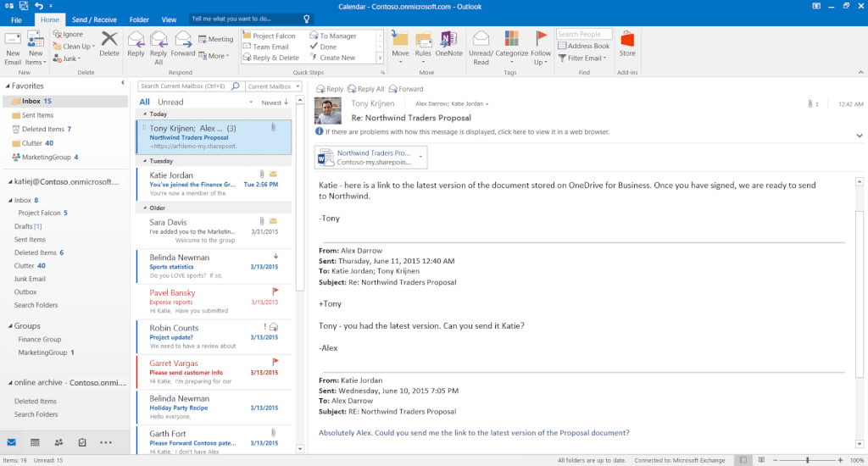
Task: Click zoom in plus button
Action: point(840,460)
